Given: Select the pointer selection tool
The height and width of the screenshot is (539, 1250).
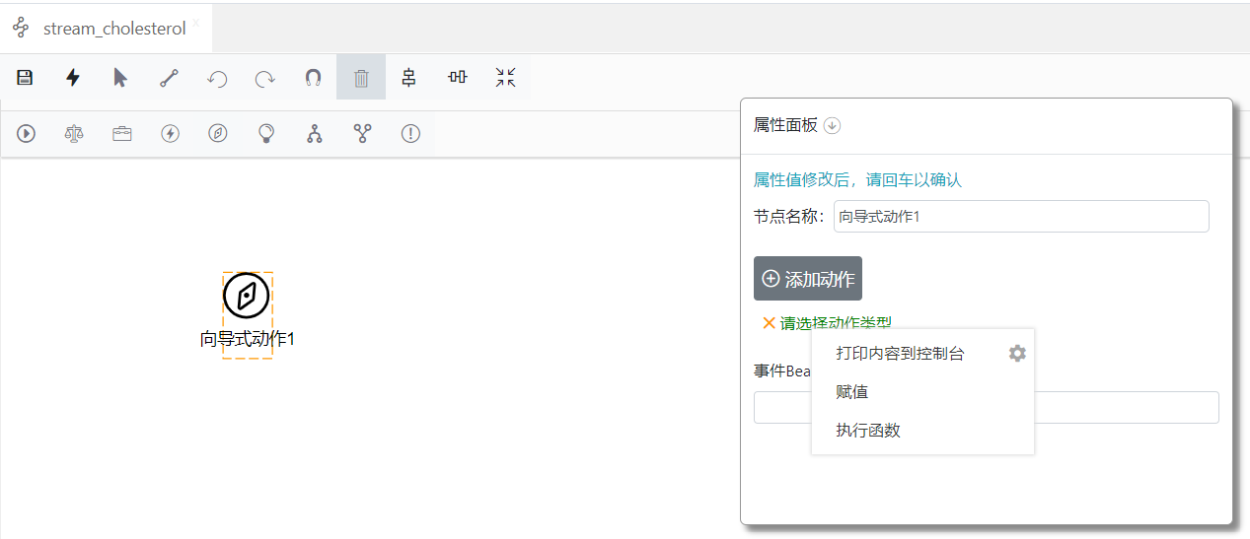Looking at the screenshot, I should coord(120,78).
